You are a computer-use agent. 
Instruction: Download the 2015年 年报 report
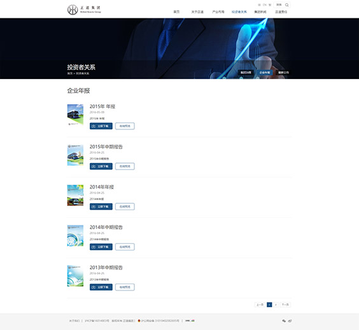101,126
